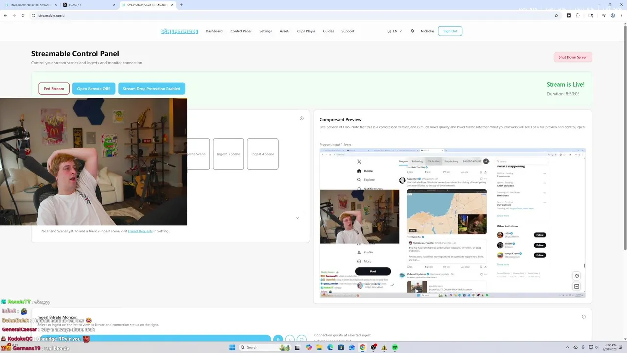Open the EN language dropdown
This screenshot has height=353, width=627.
395,31
